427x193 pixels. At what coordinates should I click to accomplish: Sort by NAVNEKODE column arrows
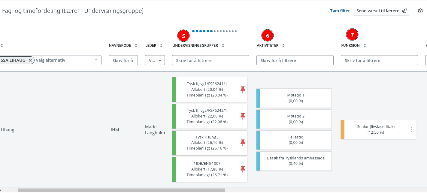(x=136, y=46)
